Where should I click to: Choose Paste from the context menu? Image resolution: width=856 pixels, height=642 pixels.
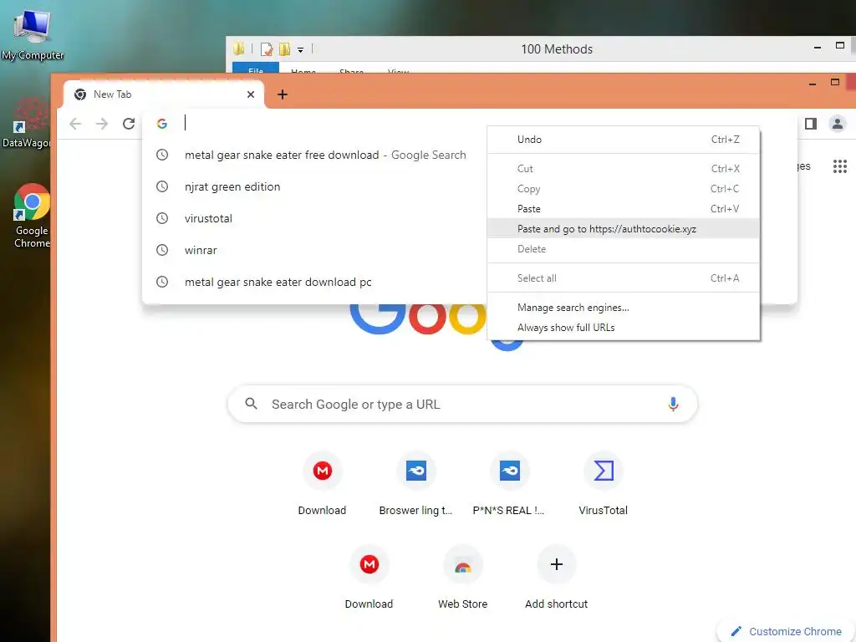point(623,208)
